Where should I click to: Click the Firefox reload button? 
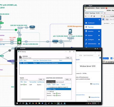(92, 16)
